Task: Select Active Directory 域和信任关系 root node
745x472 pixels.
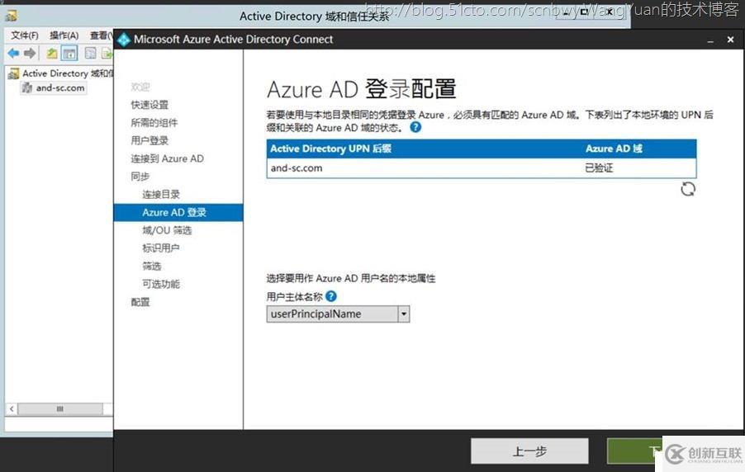Action: (66, 73)
